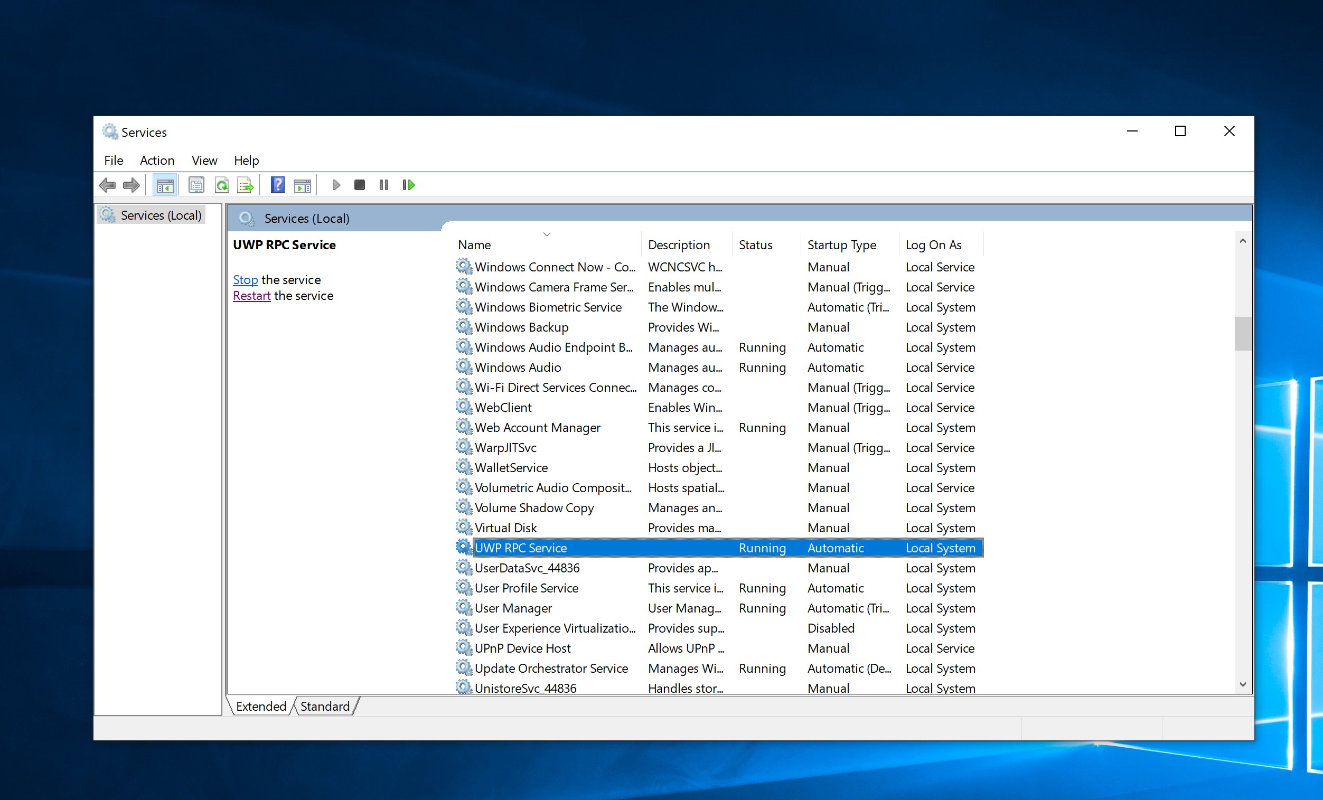This screenshot has width=1323, height=800.
Task: Sort by the Status column header
Action: tap(766, 244)
